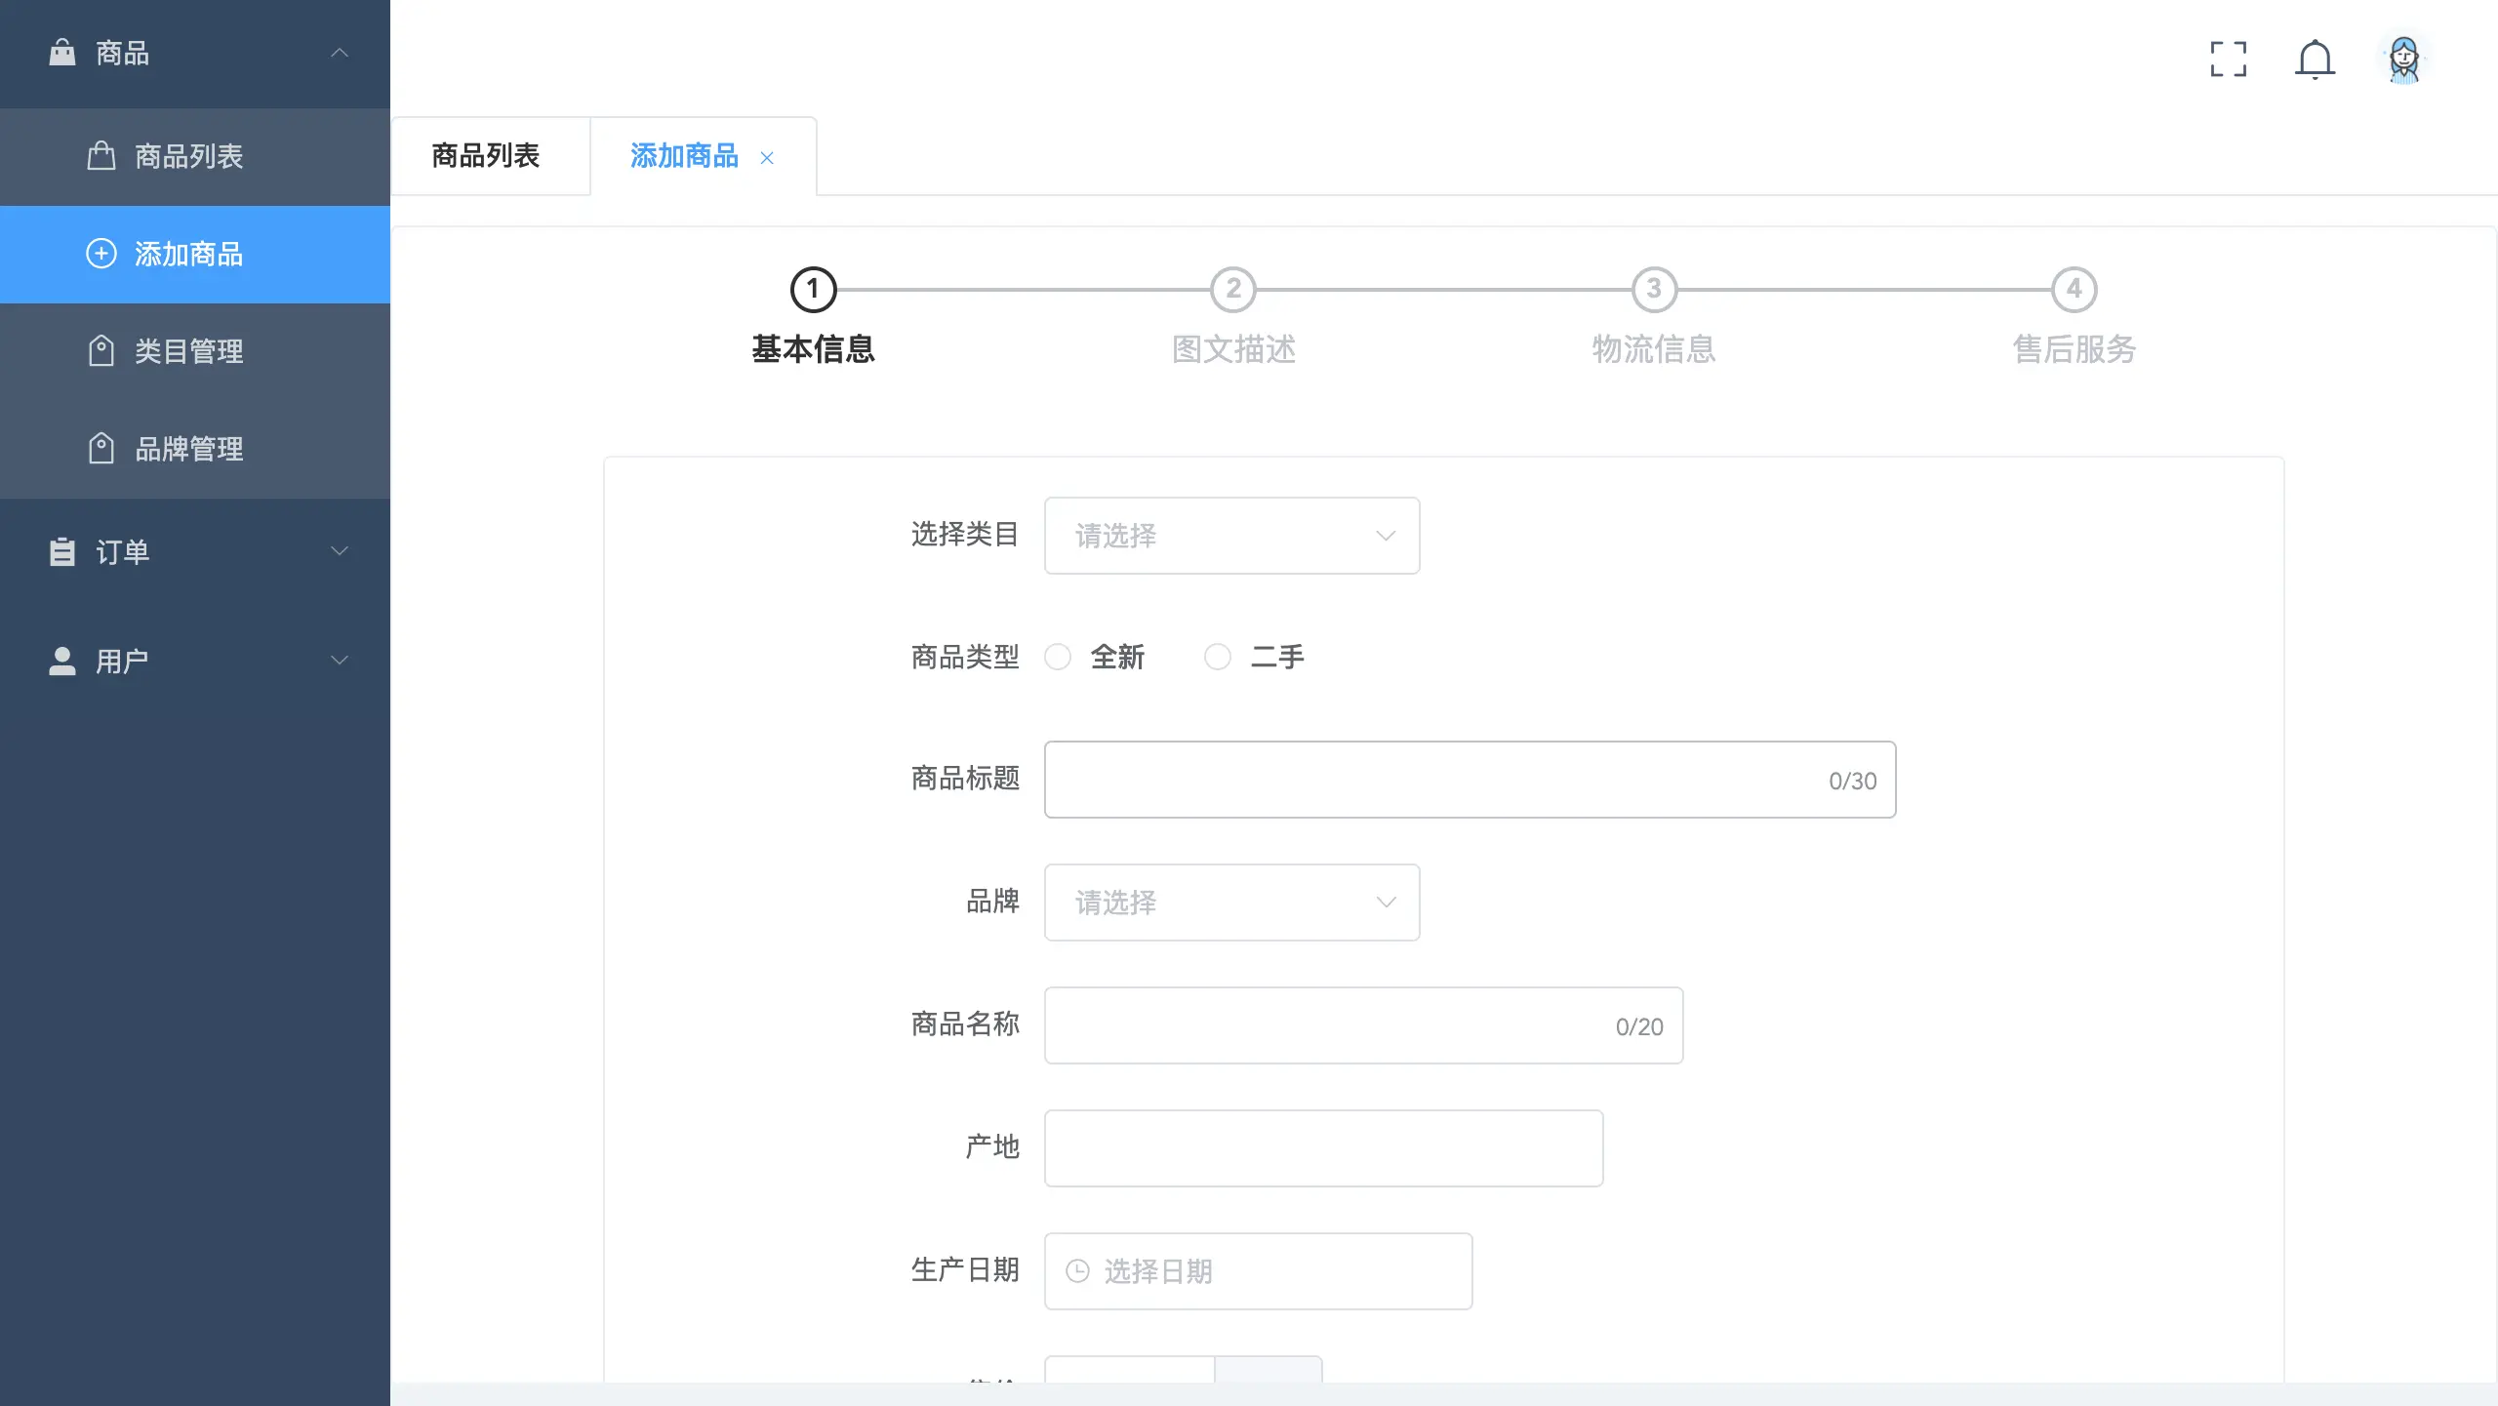
Task: Click the 商品列表 bag icon in sidebar
Action: [101, 156]
